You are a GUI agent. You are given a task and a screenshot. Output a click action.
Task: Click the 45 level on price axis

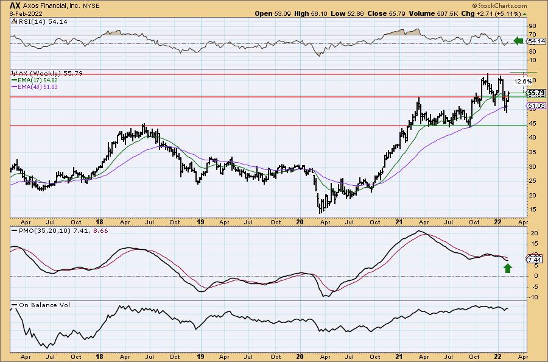(532, 123)
